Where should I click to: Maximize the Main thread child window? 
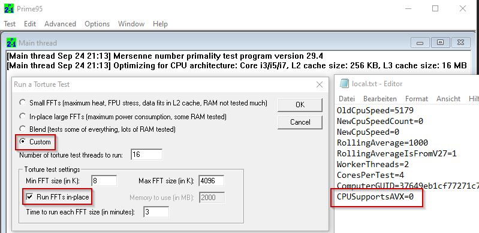pos(440,43)
